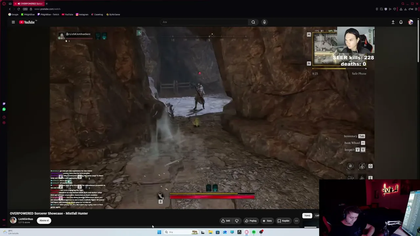Open the more actions three-dot menu

click(296, 221)
